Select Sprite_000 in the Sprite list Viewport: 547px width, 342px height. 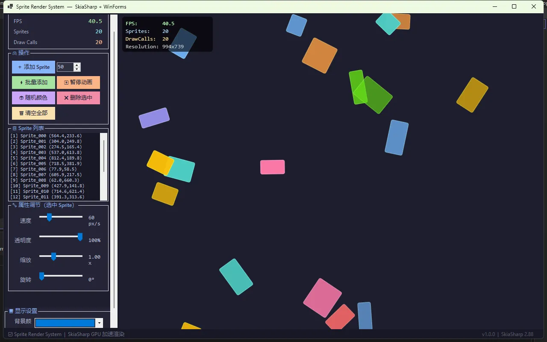[46, 136]
